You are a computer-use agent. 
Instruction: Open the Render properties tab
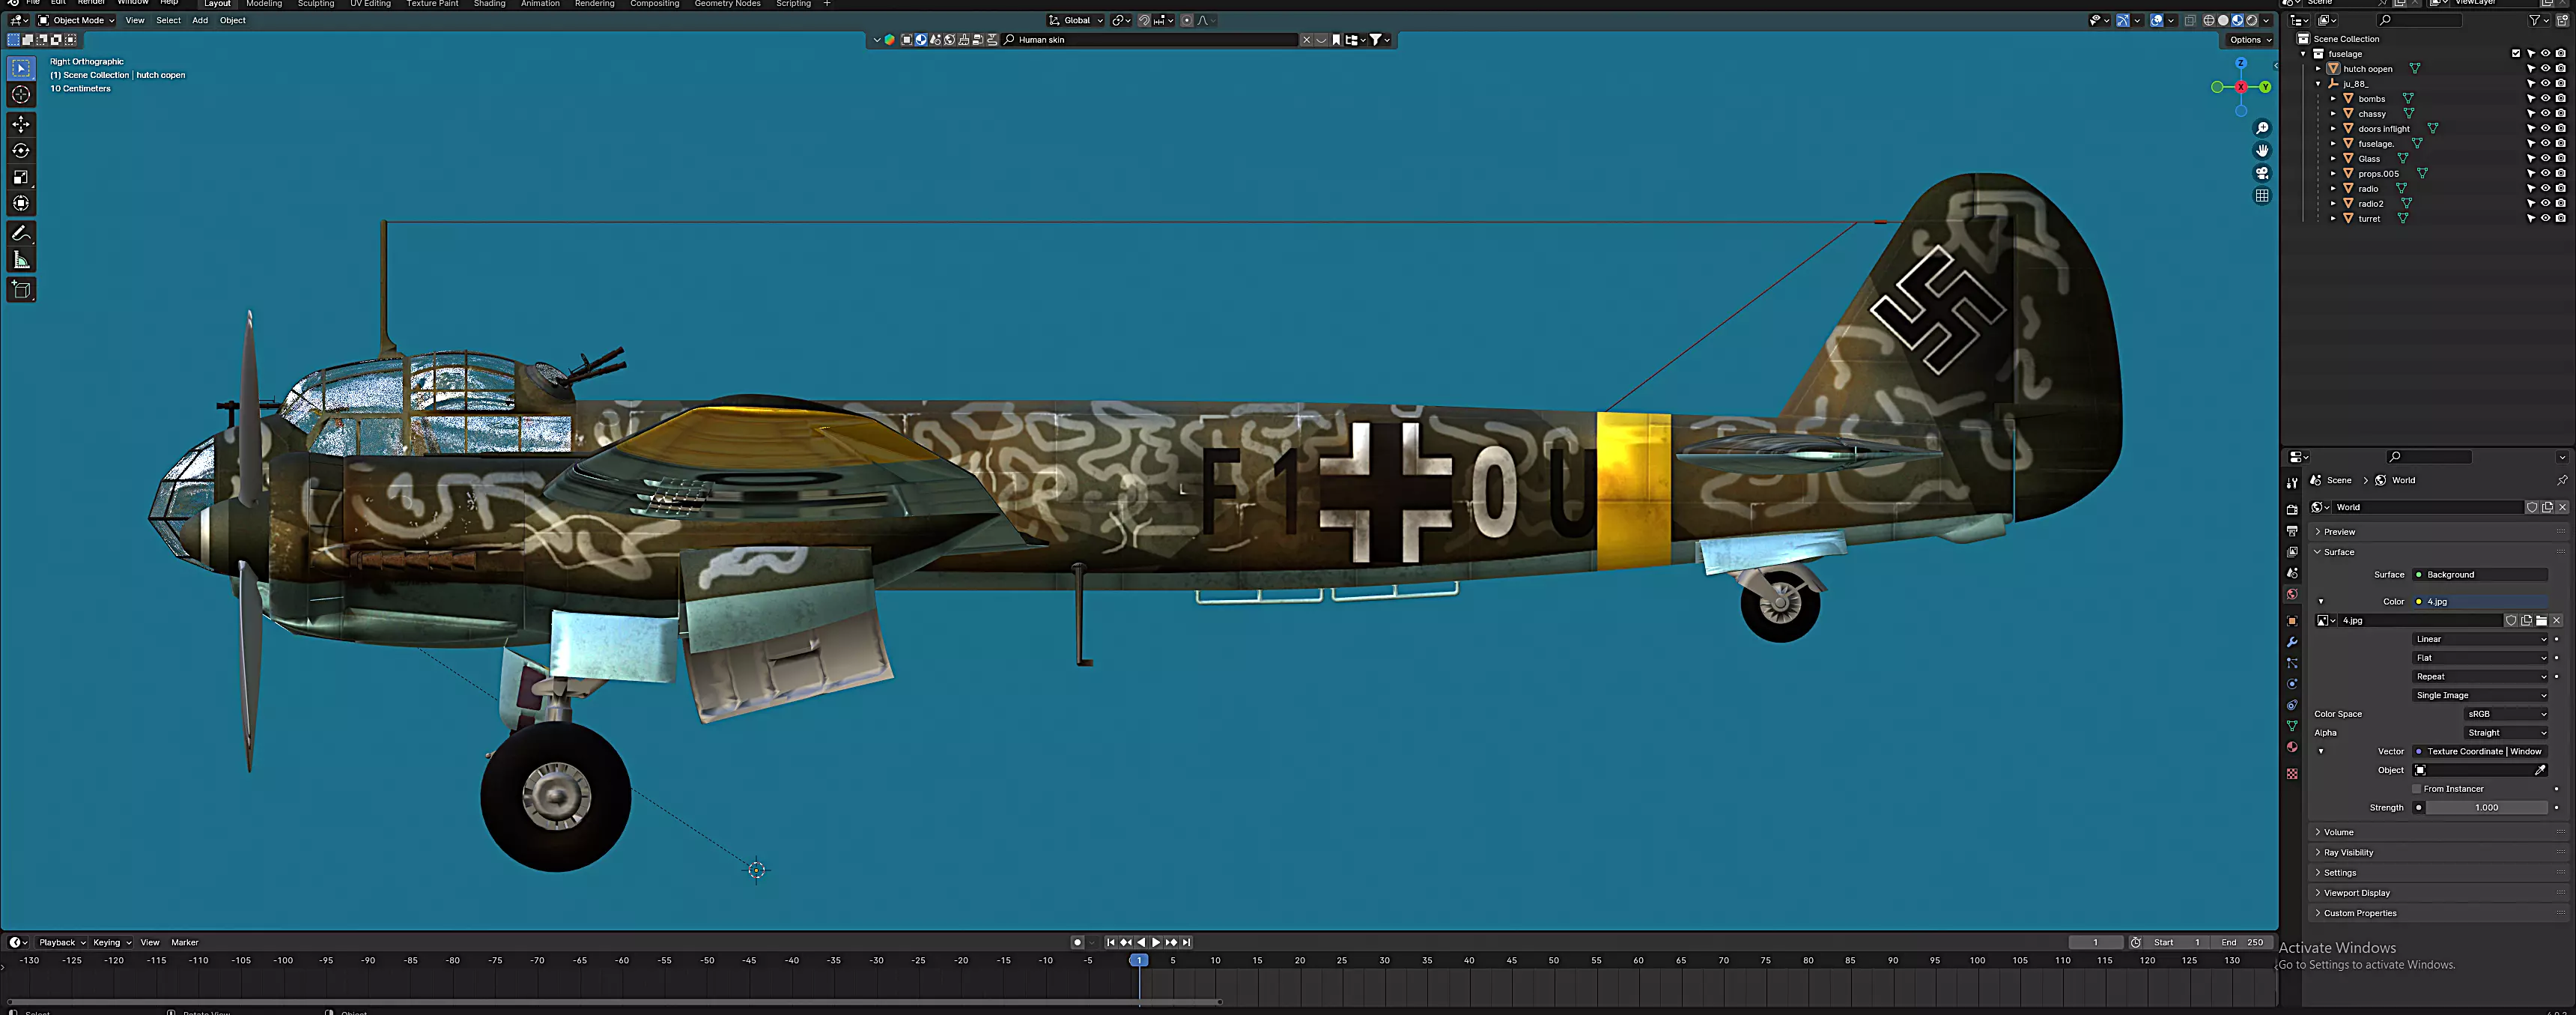[2292, 510]
